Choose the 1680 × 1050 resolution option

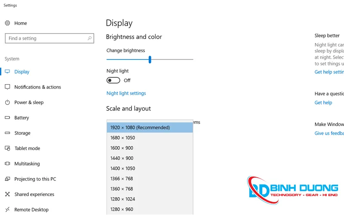tap(150, 138)
